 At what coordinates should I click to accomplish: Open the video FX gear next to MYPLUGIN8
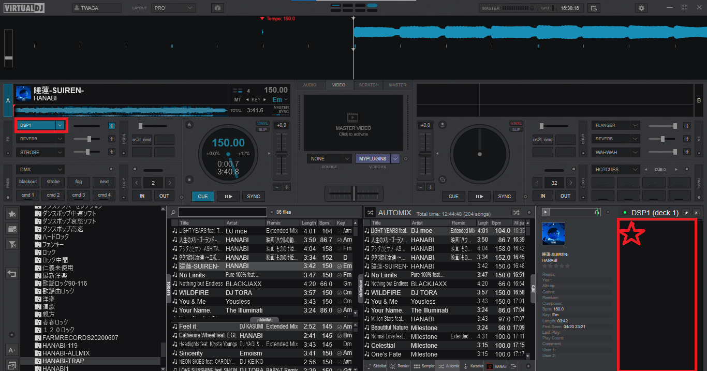click(406, 159)
